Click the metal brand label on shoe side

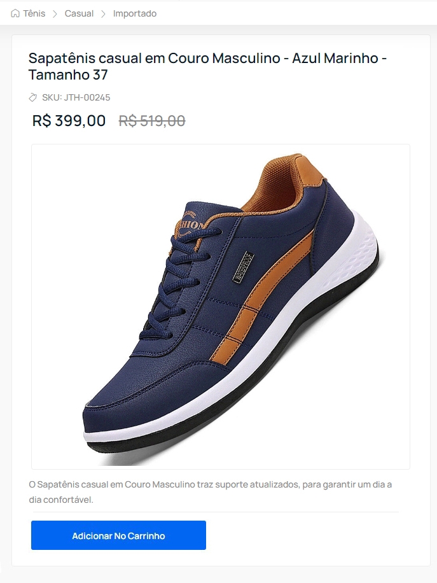point(244,267)
